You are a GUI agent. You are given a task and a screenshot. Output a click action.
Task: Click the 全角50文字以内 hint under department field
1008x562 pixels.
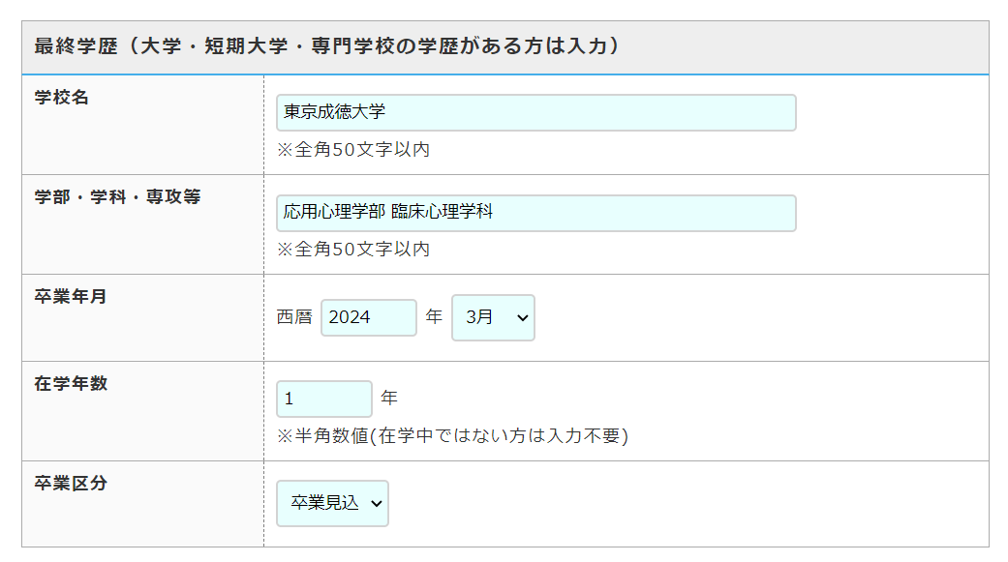coord(353,250)
